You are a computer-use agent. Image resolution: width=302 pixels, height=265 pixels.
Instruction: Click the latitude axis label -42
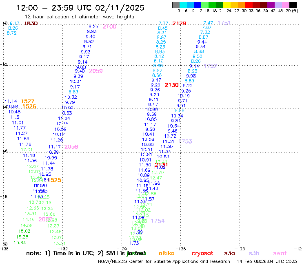[4, 64]
